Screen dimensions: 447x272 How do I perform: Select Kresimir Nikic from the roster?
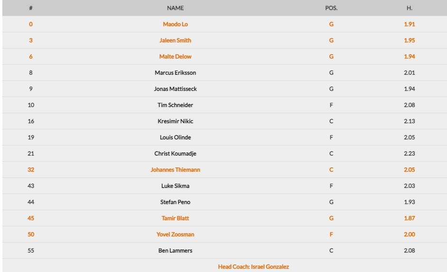pyautogui.click(x=175, y=121)
